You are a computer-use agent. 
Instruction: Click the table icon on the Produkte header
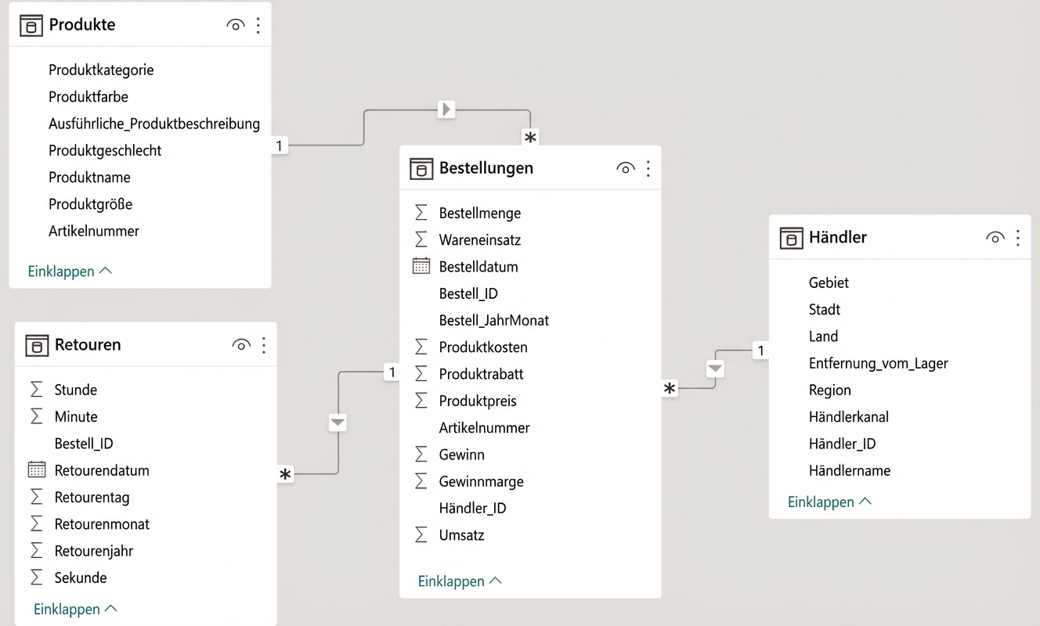coord(31,24)
